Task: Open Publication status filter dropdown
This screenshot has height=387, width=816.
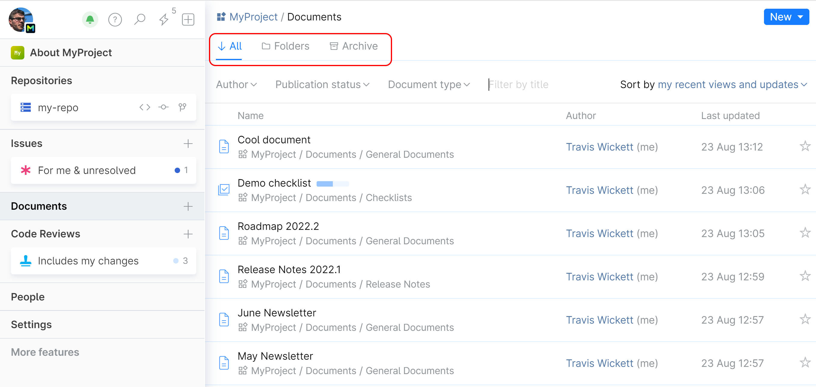Action: click(x=322, y=84)
